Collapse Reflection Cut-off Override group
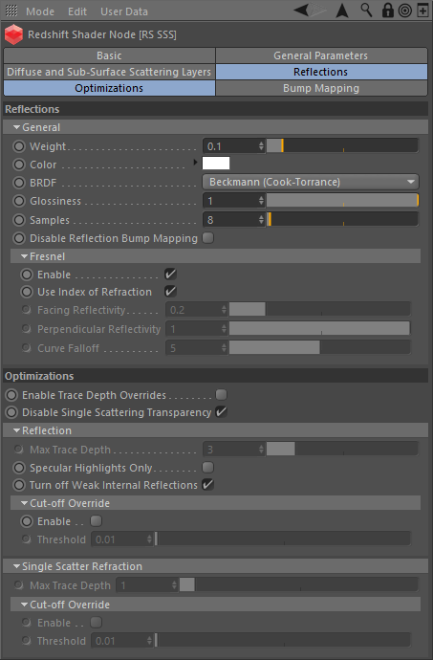 (25, 503)
